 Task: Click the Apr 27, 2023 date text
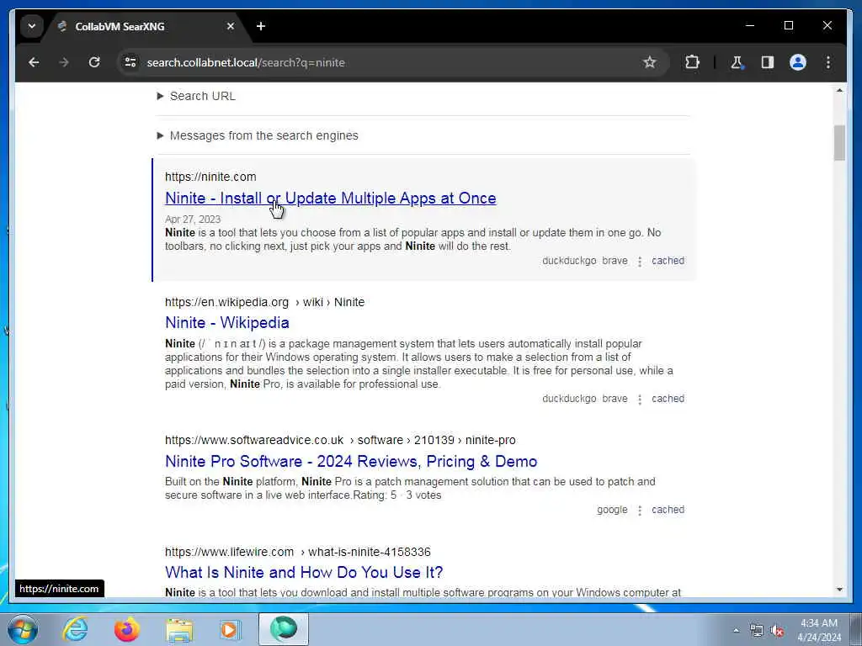193,220
